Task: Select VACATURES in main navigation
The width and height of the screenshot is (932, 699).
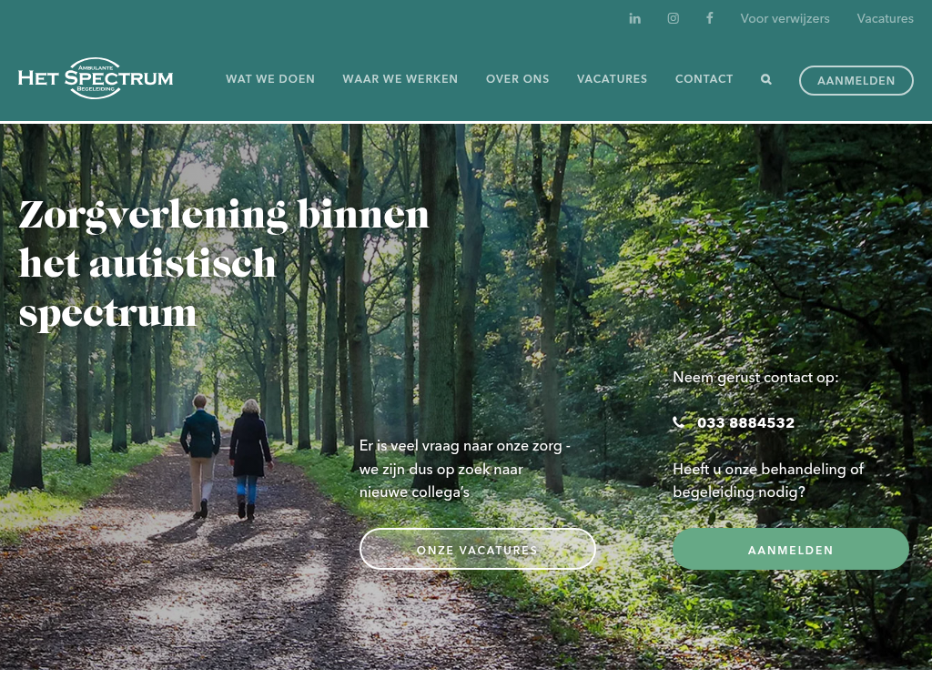Action: point(612,79)
